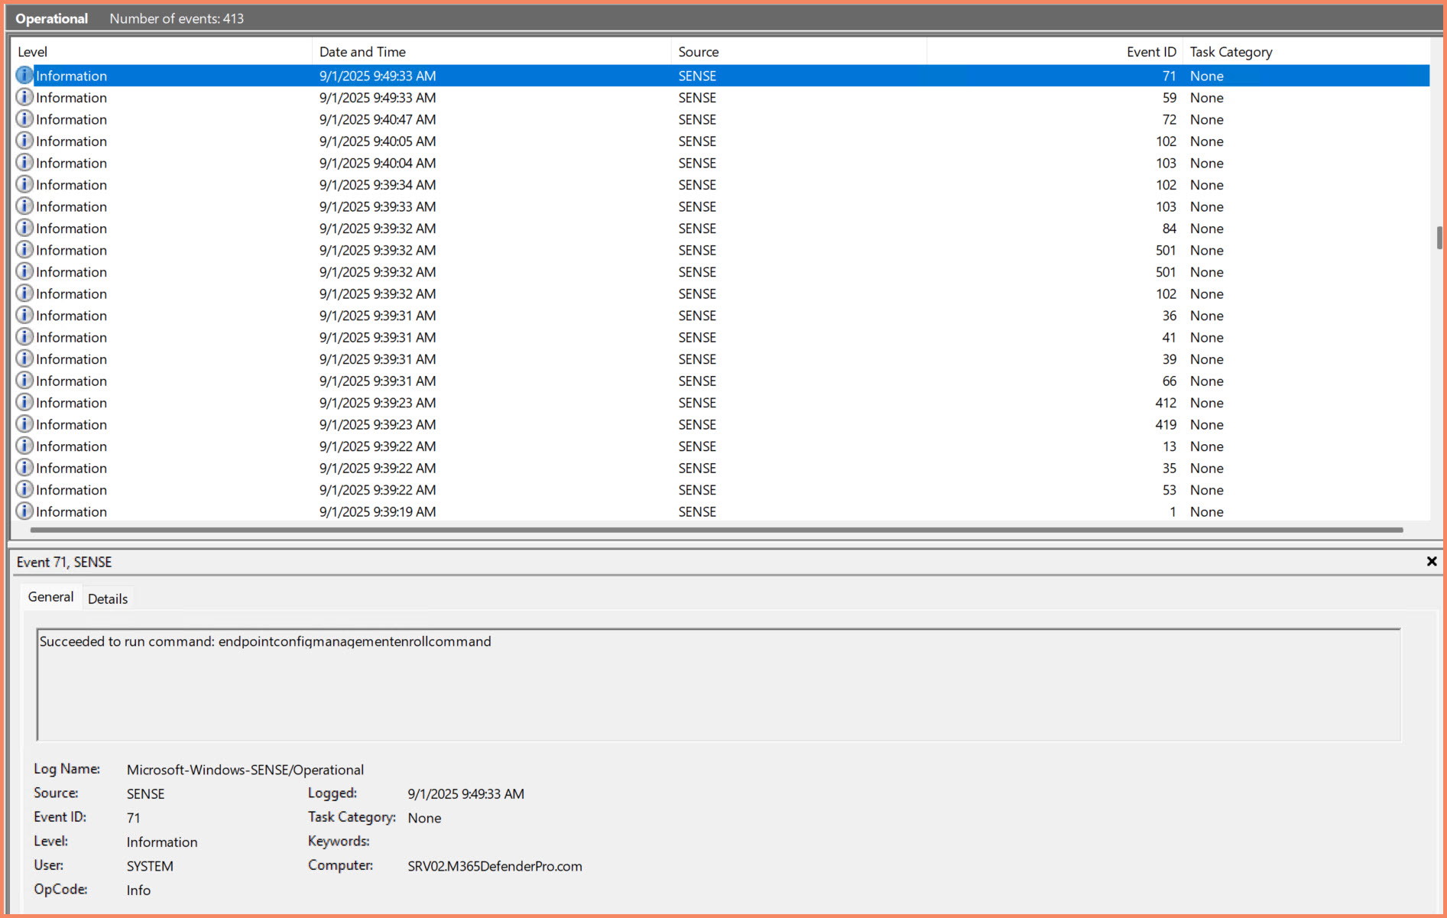Click info icon of Event ID 419 row
Screen dimensions: 1447x918
pos(24,424)
